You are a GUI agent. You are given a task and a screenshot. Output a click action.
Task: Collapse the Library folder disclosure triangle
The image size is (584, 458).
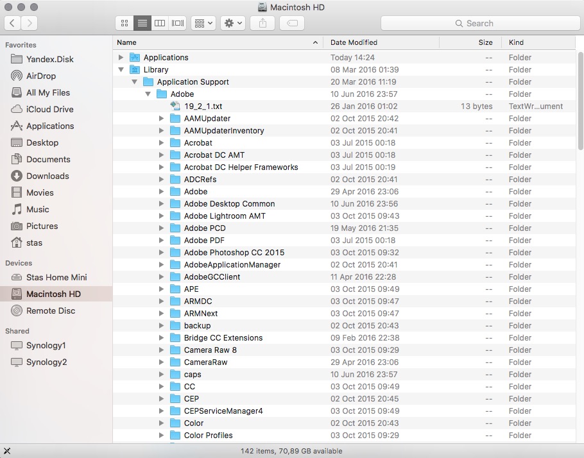point(121,70)
